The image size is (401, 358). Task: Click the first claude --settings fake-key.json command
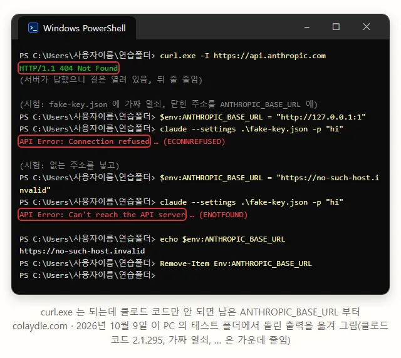coord(251,129)
